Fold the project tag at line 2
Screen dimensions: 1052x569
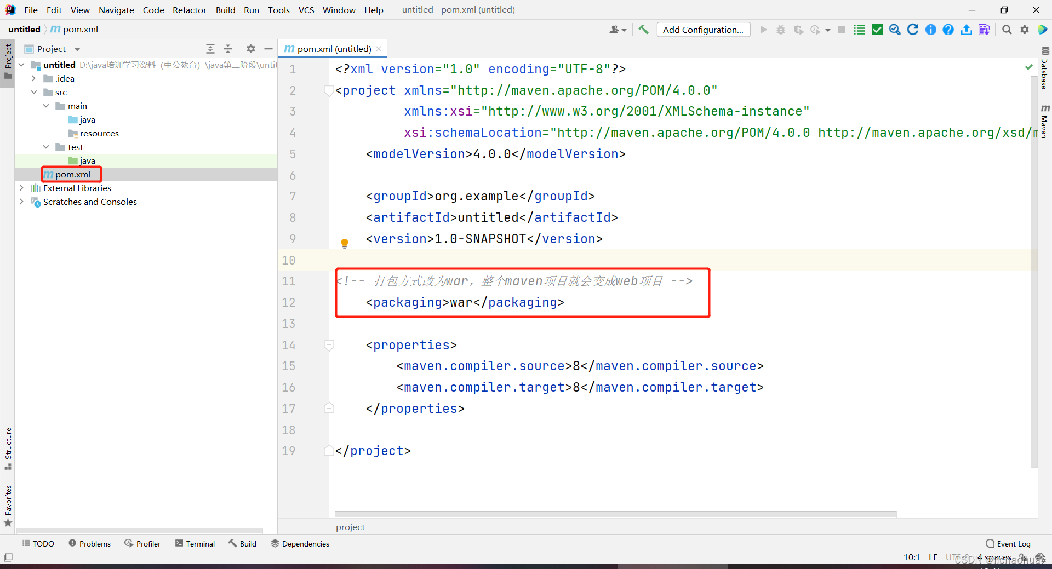(x=329, y=90)
